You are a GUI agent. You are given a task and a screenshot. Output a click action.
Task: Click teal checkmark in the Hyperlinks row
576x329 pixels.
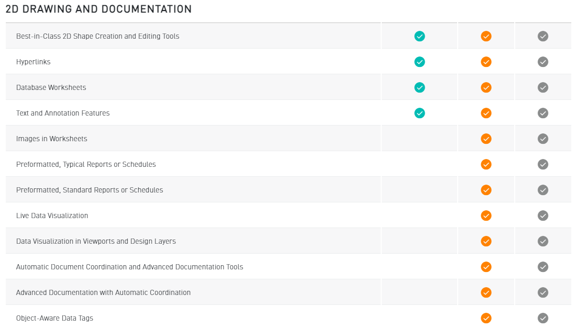click(x=419, y=62)
